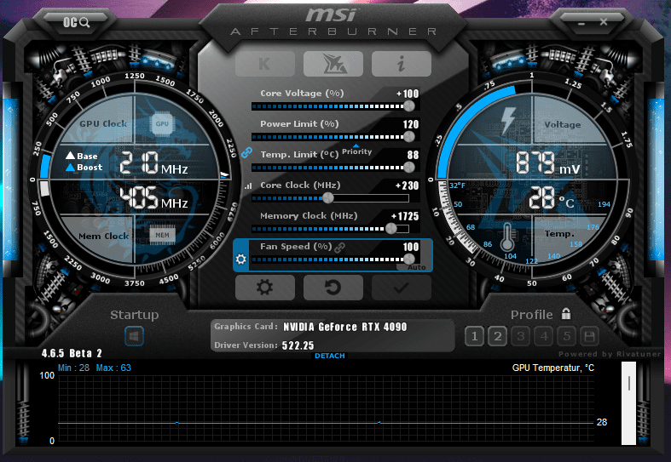Click the 405 MHz memory clock readout
This screenshot has width=671, height=462.
[x=153, y=198]
